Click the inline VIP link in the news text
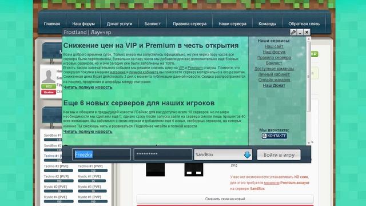This screenshot has width=366, height=206. [x=181, y=68]
